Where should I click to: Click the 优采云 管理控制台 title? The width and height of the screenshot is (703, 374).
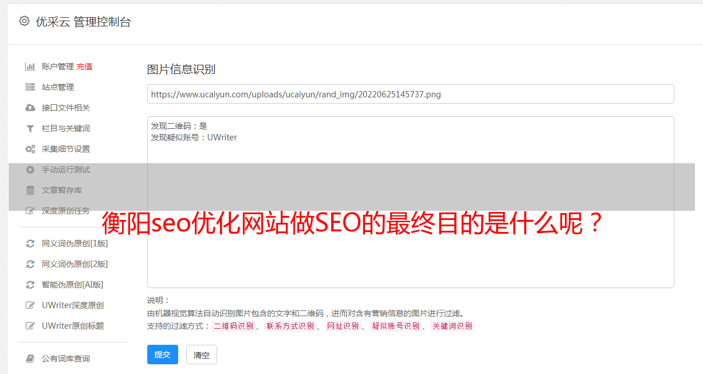point(83,22)
